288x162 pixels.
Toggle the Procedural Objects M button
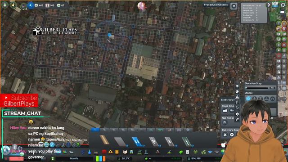(x=234, y=6)
